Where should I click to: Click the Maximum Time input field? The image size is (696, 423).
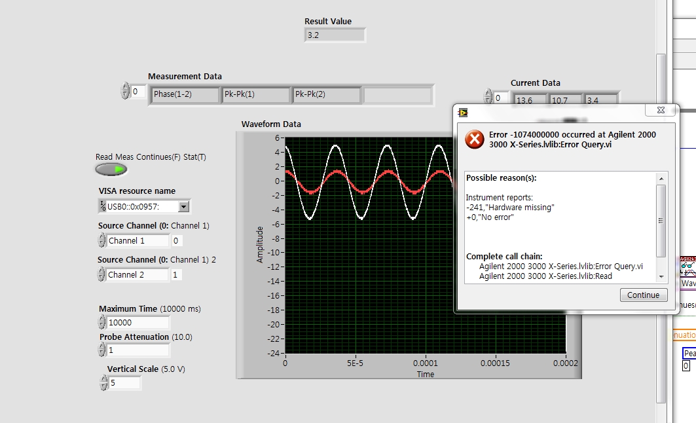coord(138,322)
